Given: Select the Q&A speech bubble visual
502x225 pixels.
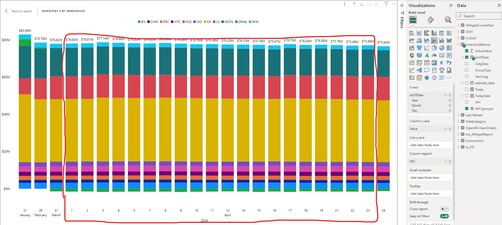Looking at the screenshot, I should click(427, 70).
